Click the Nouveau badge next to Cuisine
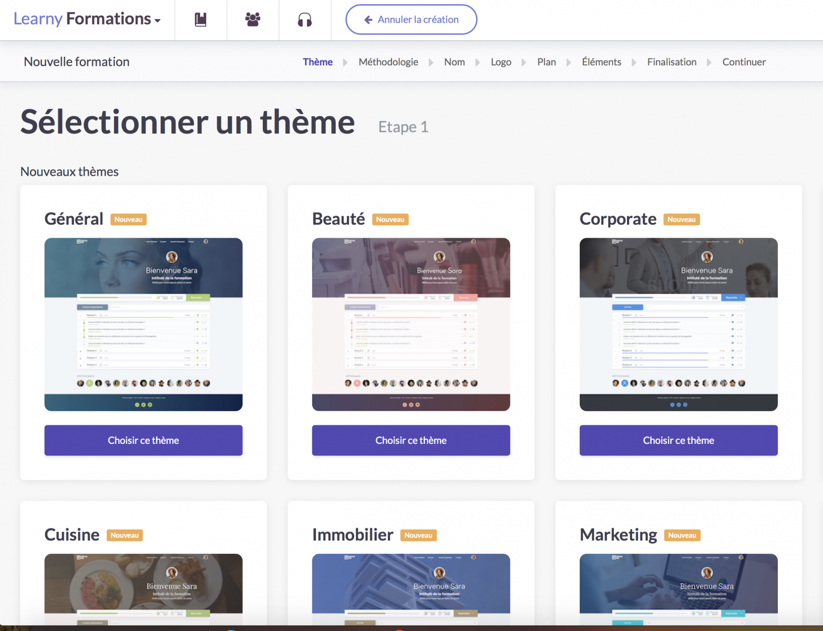This screenshot has width=823, height=631. pyautogui.click(x=125, y=535)
